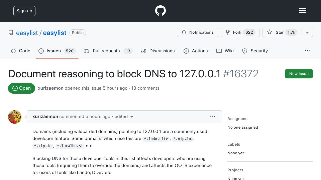The width and height of the screenshot is (321, 180).
Task: Open the easylist owner link
Action: pyautogui.click(x=27, y=33)
